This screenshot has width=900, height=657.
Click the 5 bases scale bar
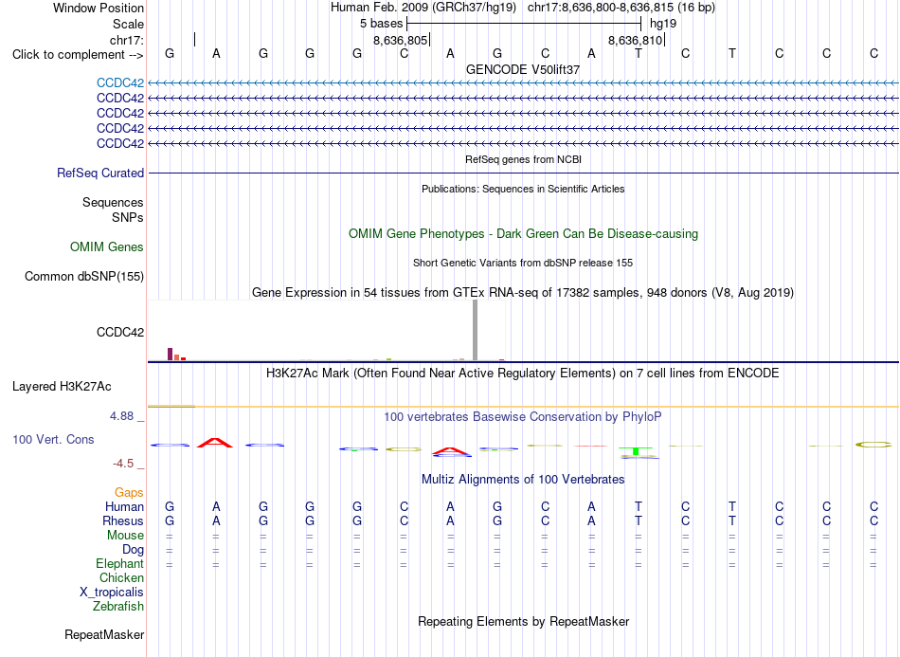524,24
